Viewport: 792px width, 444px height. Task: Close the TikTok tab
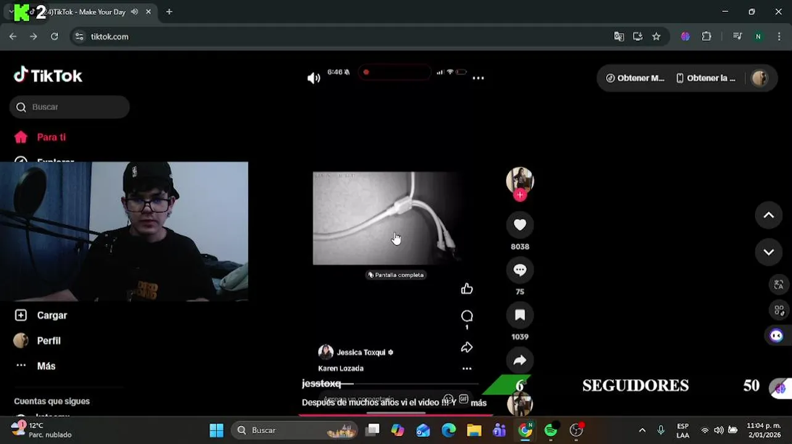[148, 12]
